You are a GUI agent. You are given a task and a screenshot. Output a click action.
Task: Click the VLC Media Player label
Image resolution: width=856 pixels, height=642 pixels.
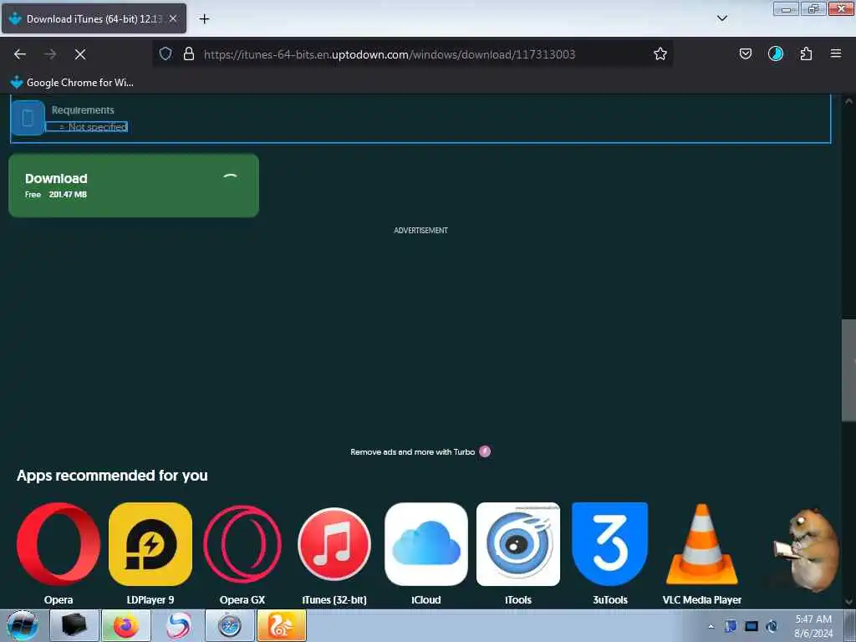702,600
